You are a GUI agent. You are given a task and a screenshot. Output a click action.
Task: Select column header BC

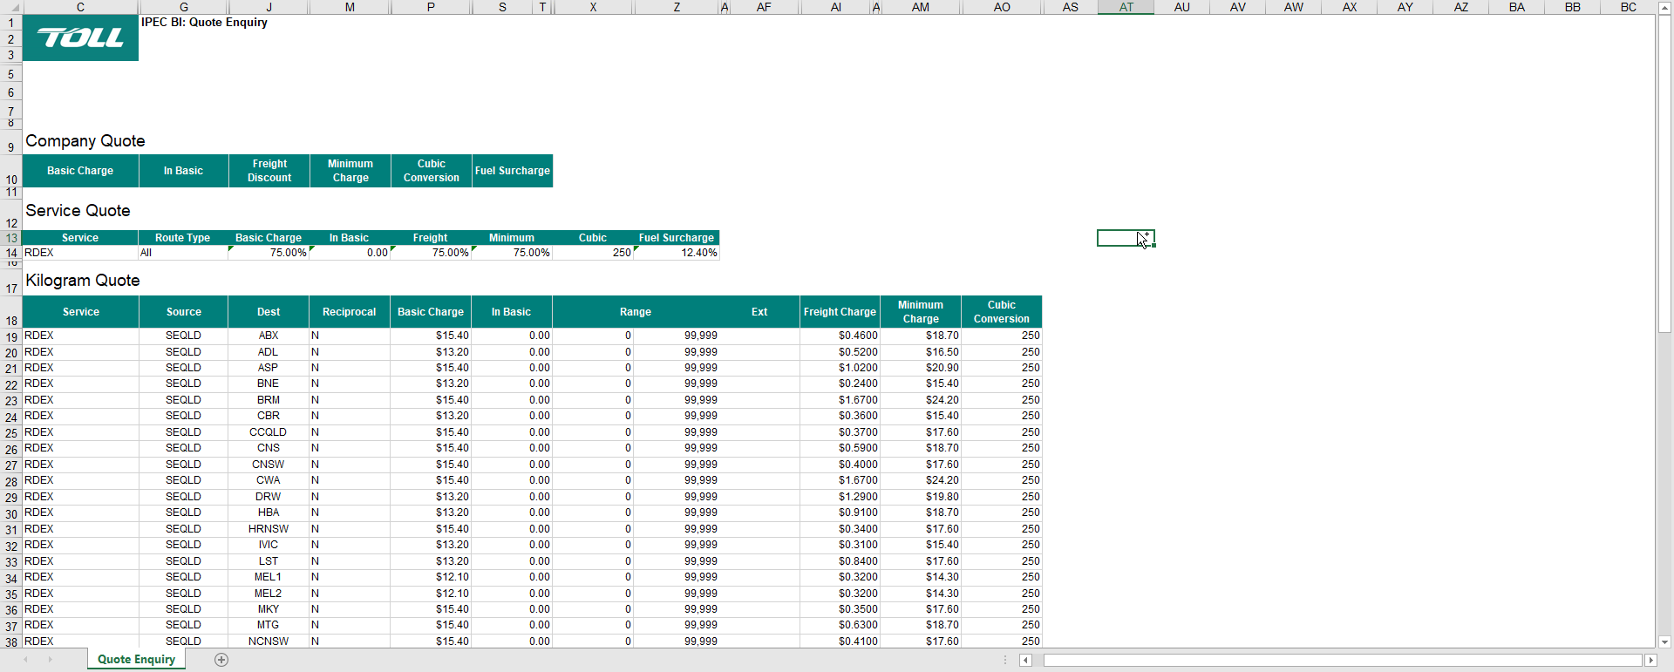point(1628,7)
